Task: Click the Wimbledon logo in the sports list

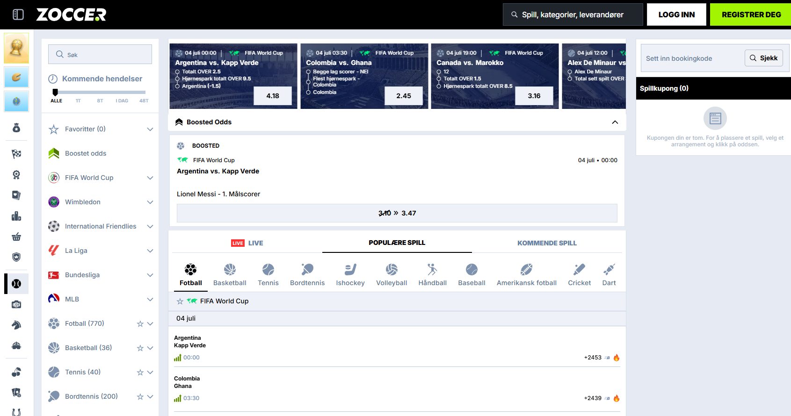Action: tap(54, 202)
